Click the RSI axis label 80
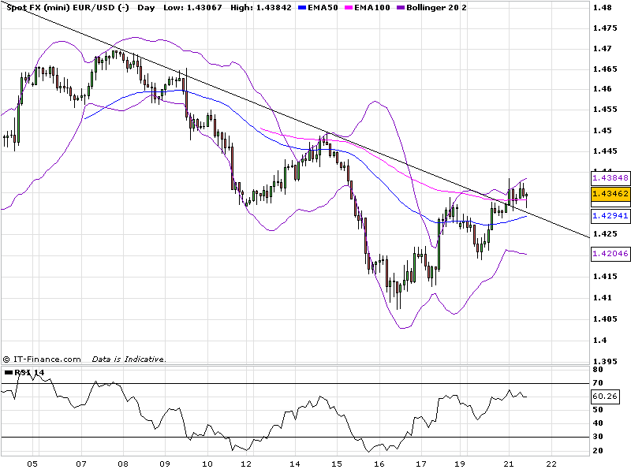 pos(598,370)
